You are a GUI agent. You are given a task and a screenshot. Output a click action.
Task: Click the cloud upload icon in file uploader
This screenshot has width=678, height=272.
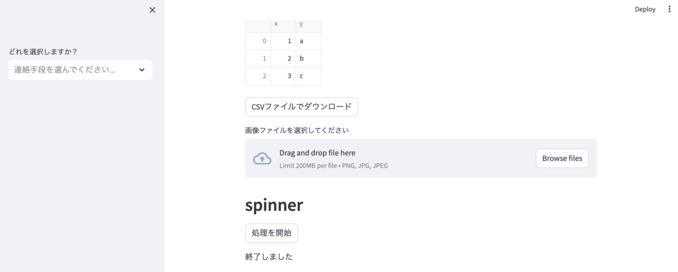click(x=262, y=158)
